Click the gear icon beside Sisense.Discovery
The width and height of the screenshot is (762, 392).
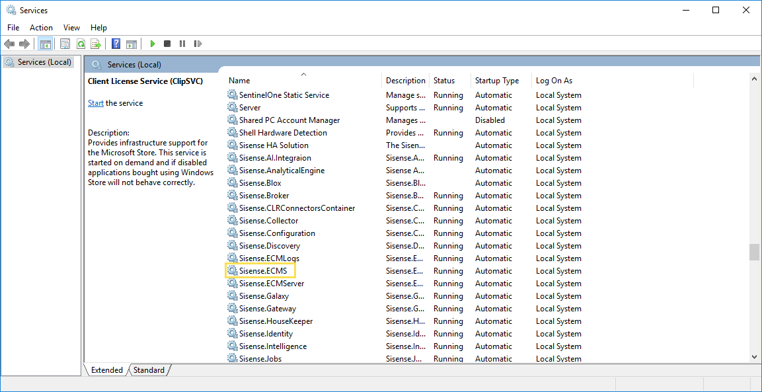pos(233,246)
